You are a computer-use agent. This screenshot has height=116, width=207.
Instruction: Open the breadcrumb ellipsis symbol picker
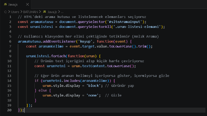[x=62, y=12]
